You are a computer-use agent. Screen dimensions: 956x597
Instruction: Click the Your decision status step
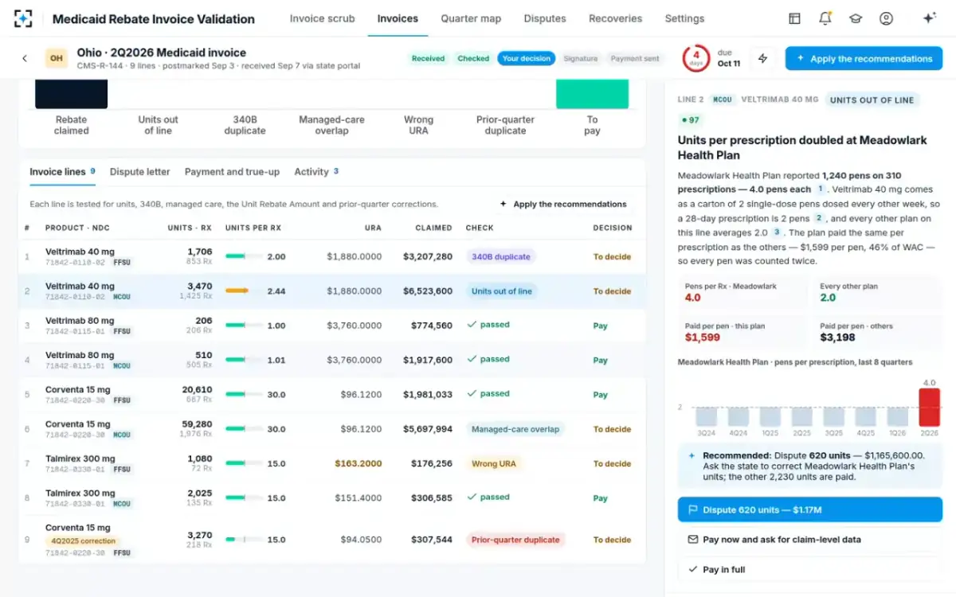point(526,58)
